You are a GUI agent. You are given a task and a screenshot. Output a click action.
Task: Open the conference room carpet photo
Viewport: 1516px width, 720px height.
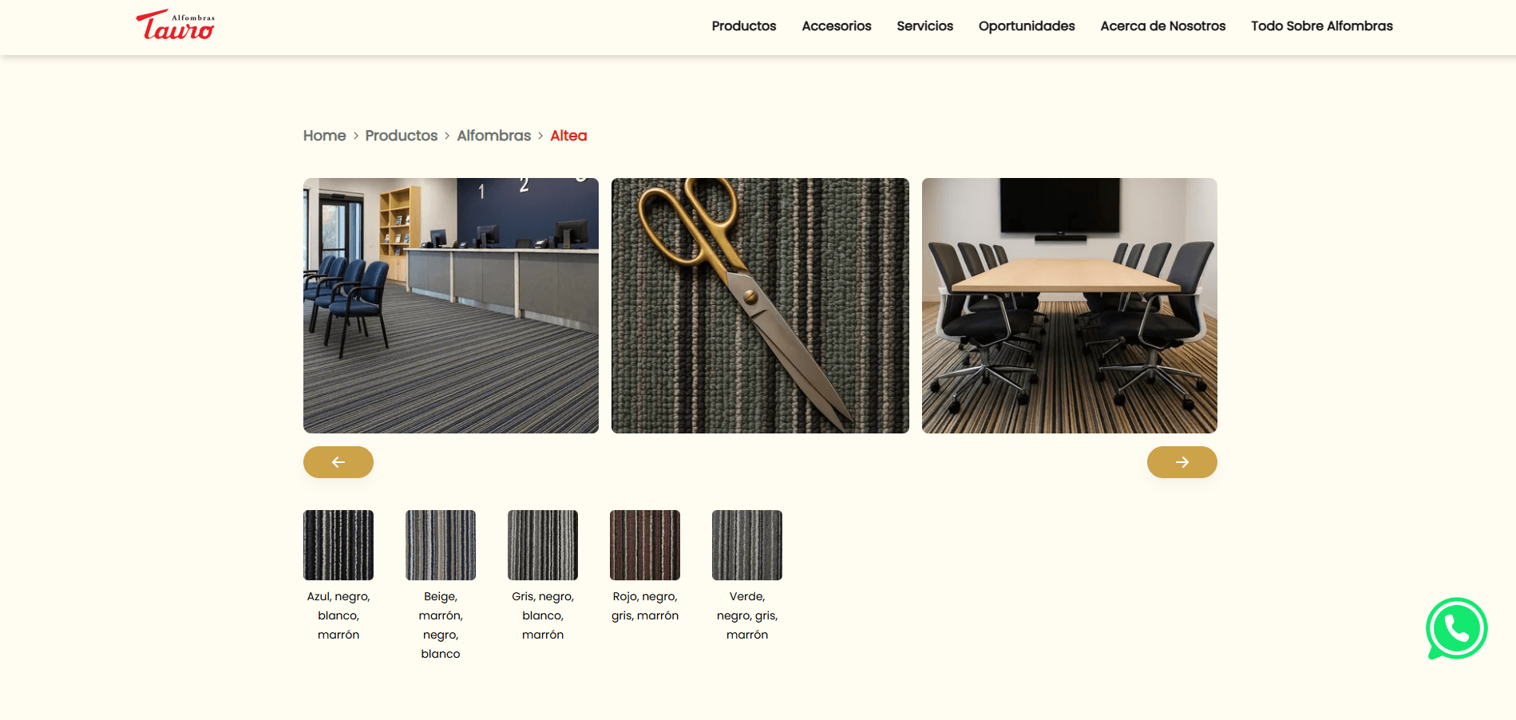1069,306
